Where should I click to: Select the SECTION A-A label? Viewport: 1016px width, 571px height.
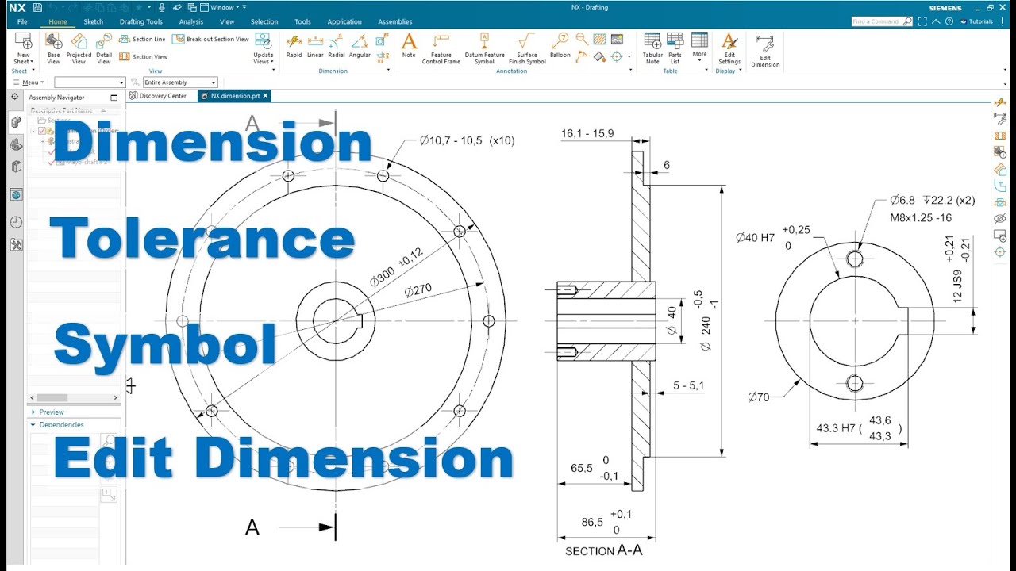coord(603,550)
